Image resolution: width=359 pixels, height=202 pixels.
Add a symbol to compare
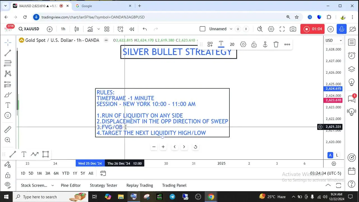tap(50, 29)
